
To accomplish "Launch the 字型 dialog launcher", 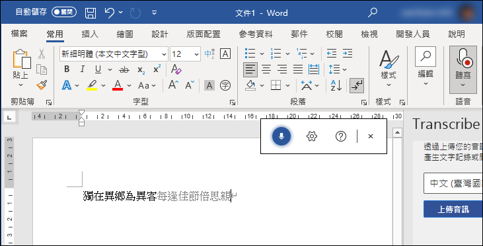I will [233, 102].
